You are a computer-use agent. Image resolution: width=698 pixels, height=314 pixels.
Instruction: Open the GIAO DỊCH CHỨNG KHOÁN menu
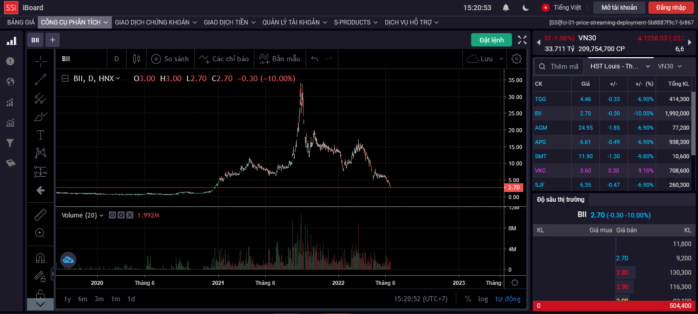(156, 22)
